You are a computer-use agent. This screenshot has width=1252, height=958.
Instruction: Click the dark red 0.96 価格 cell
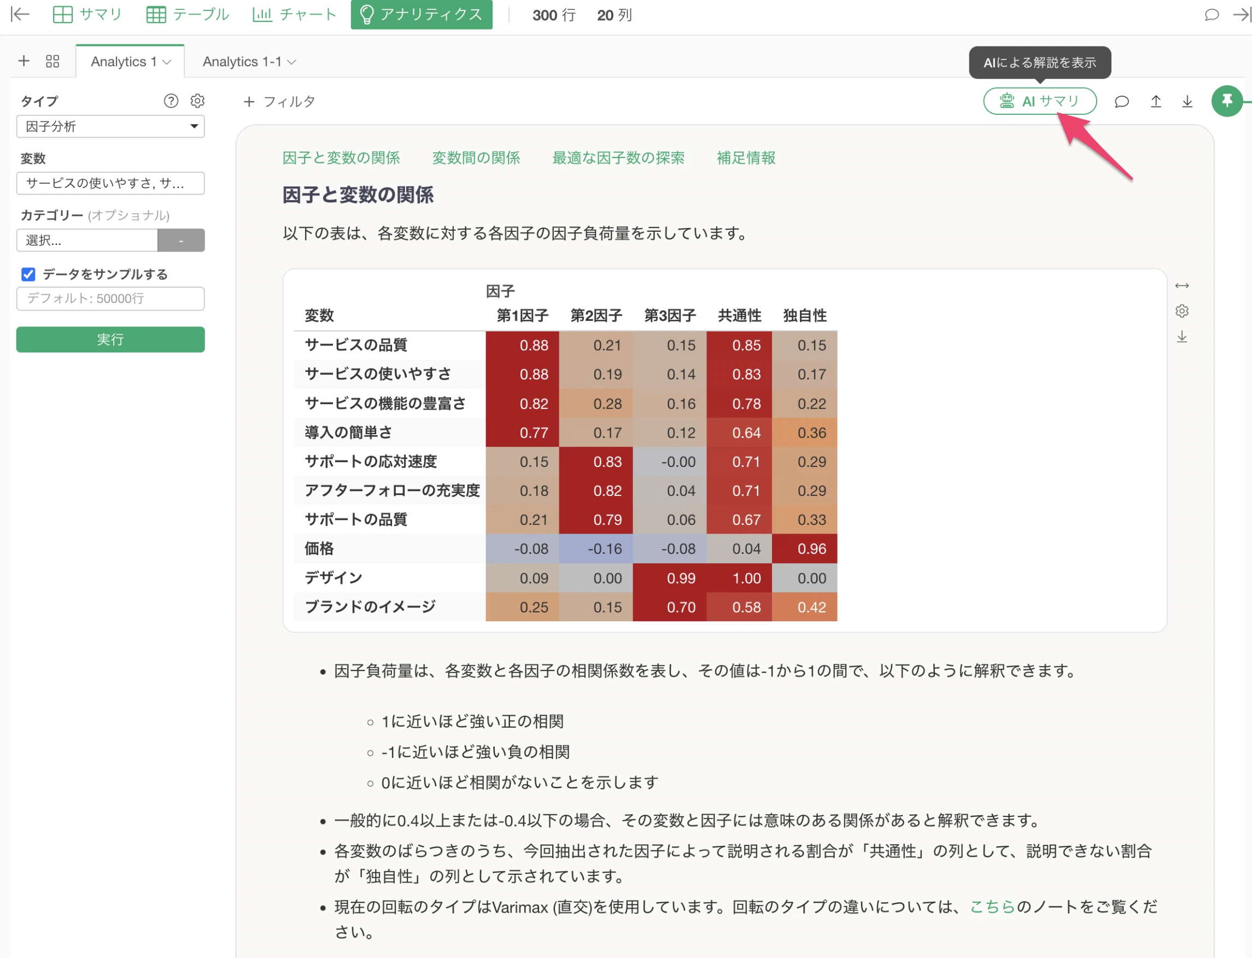tap(804, 548)
